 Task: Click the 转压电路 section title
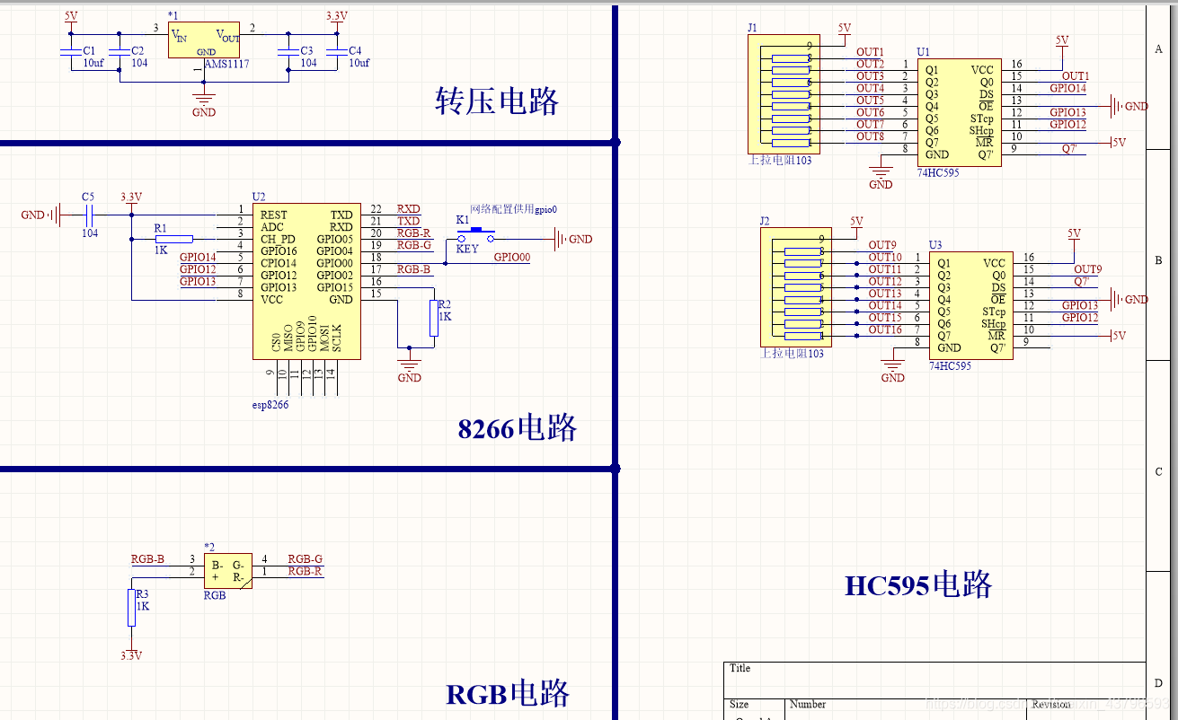[497, 101]
